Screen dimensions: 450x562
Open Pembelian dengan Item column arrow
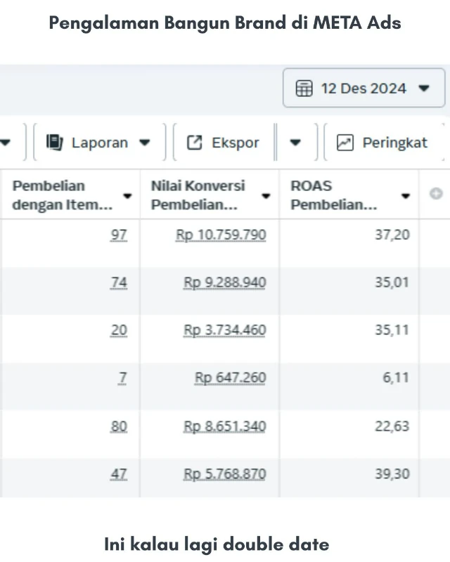click(127, 196)
